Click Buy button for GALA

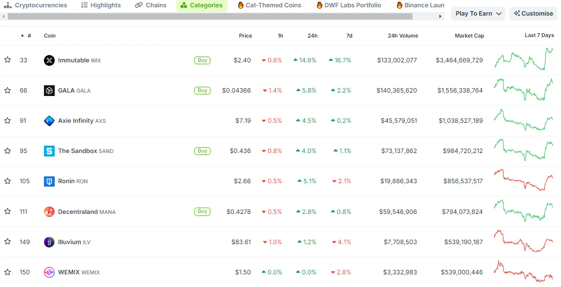[202, 90]
